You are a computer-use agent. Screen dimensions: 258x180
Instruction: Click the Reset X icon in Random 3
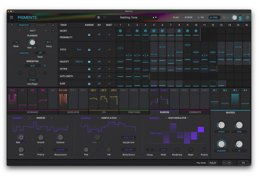190,149
